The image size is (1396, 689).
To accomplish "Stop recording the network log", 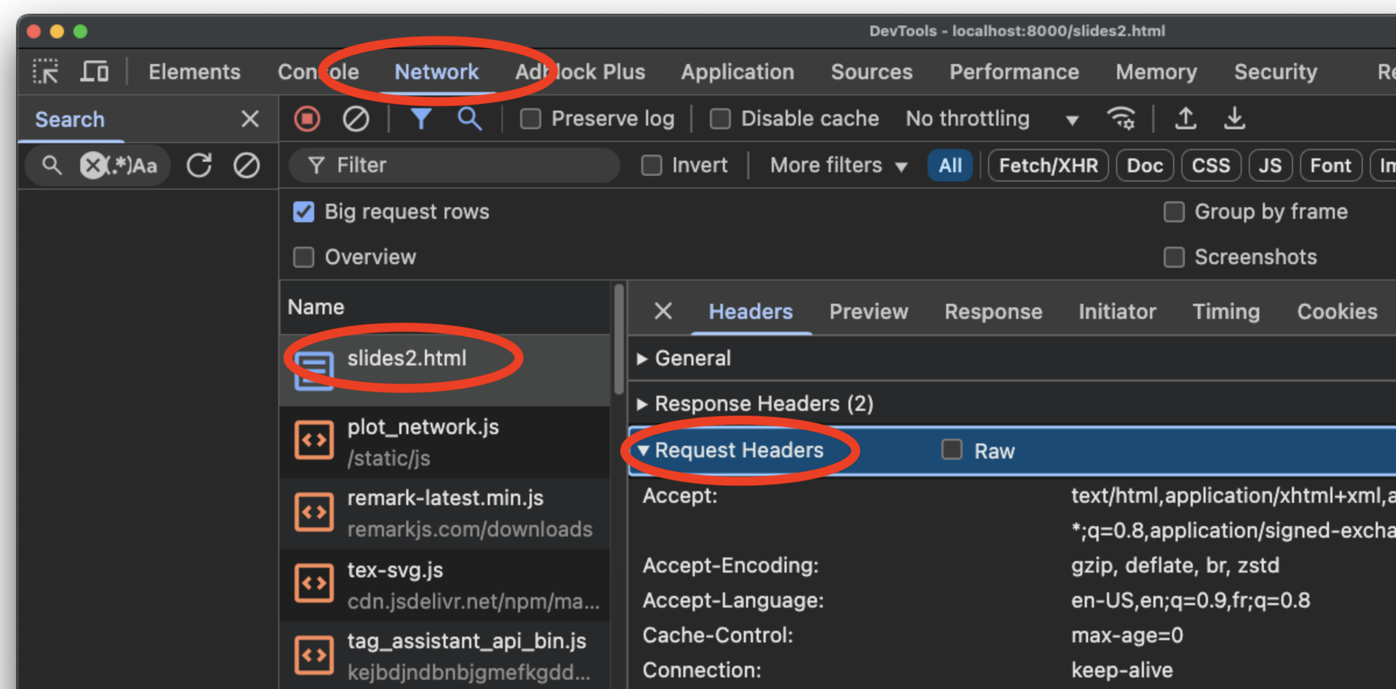I will click(307, 119).
